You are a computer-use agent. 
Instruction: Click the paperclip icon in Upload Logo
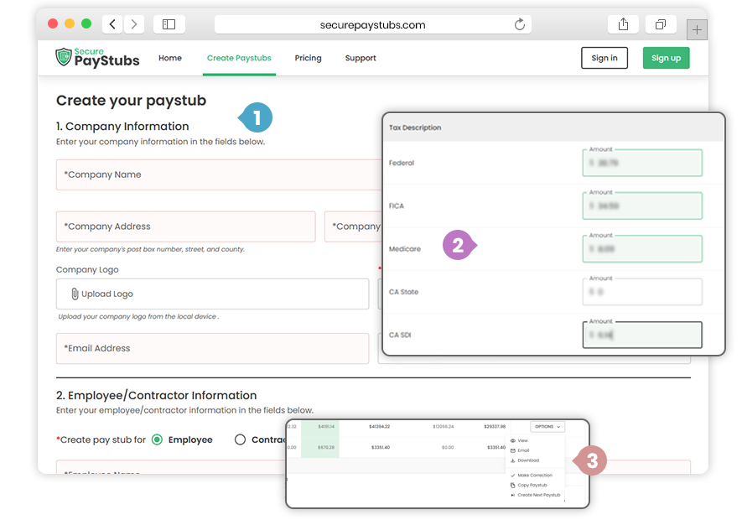click(74, 294)
